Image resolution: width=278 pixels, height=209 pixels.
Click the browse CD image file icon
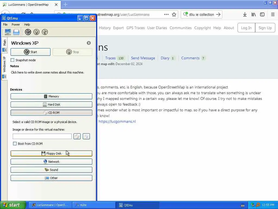[86, 136]
